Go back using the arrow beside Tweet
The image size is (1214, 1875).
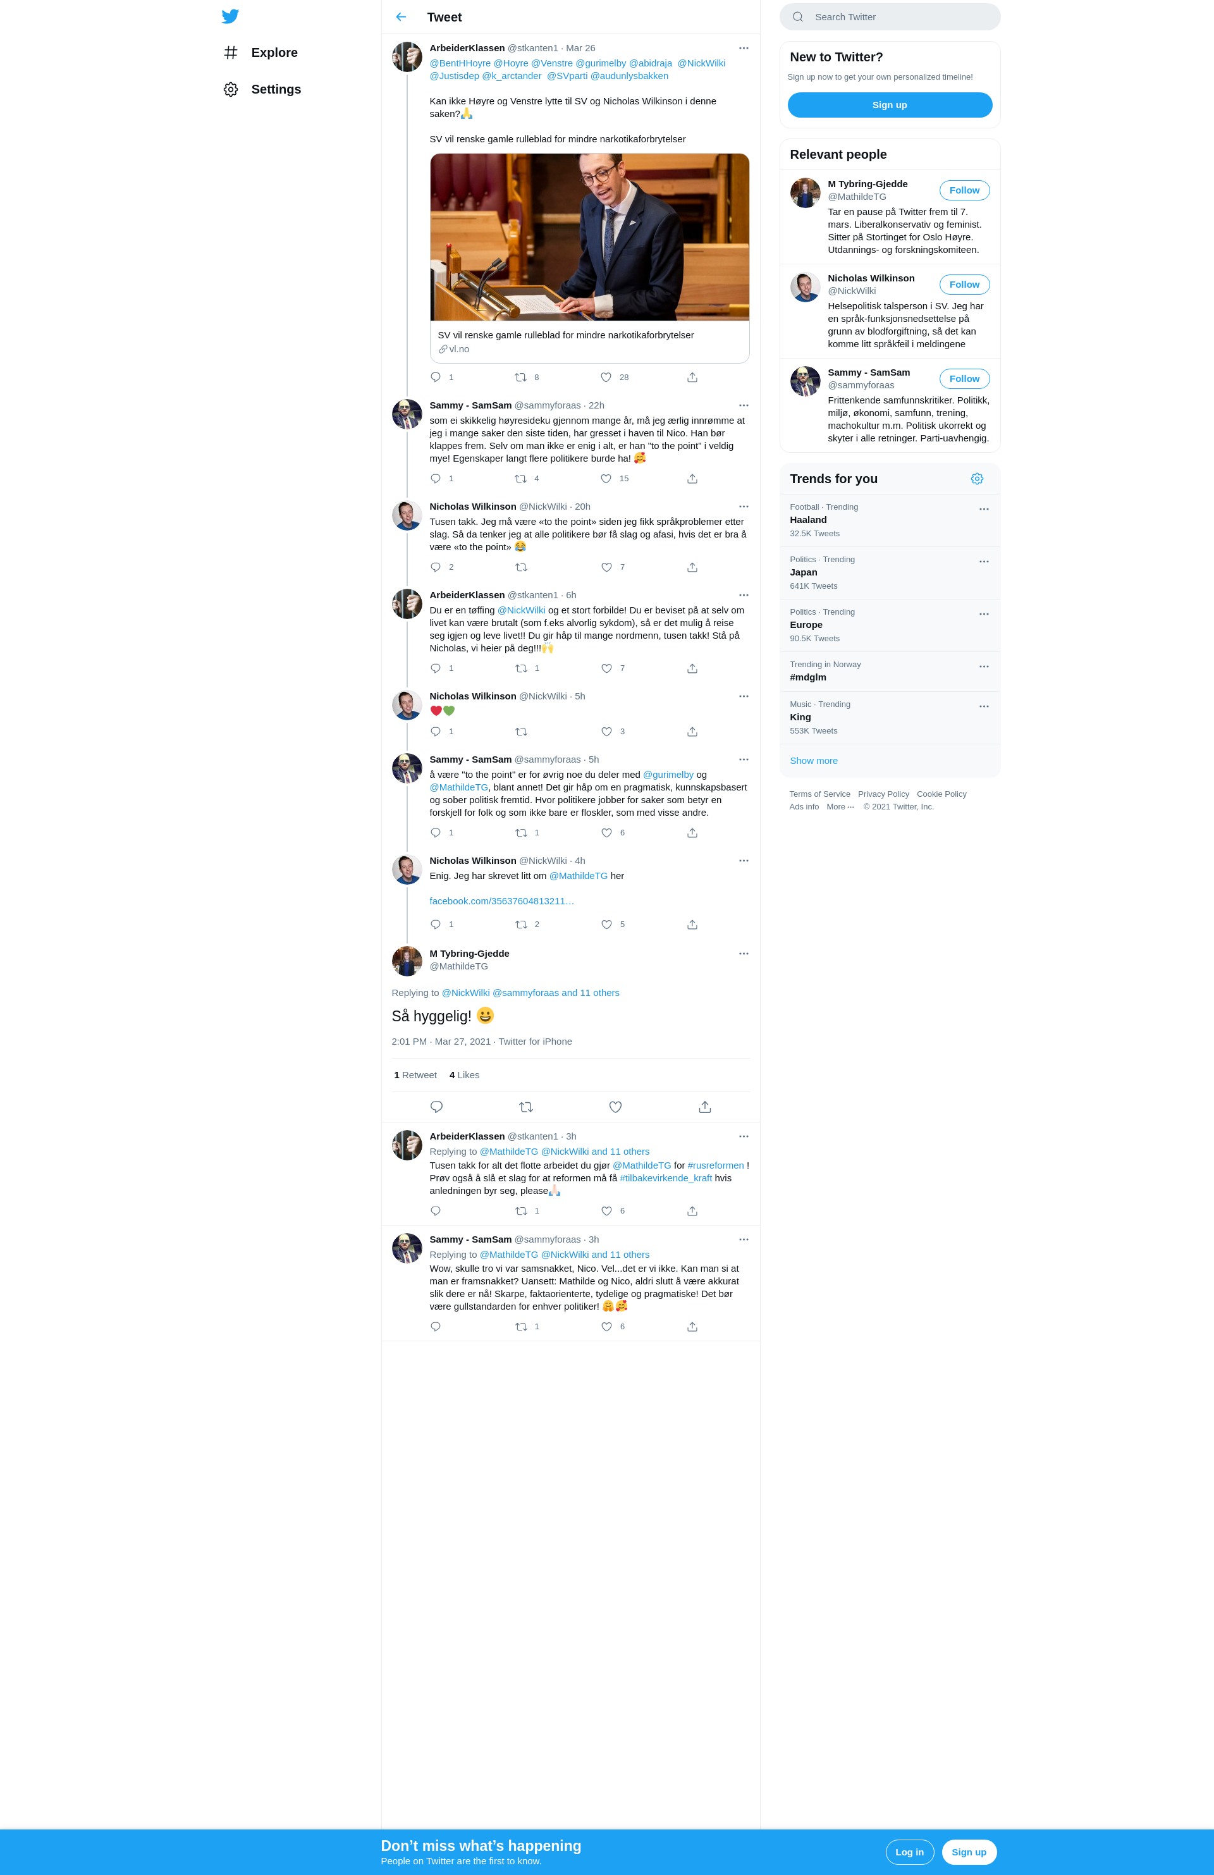click(401, 16)
